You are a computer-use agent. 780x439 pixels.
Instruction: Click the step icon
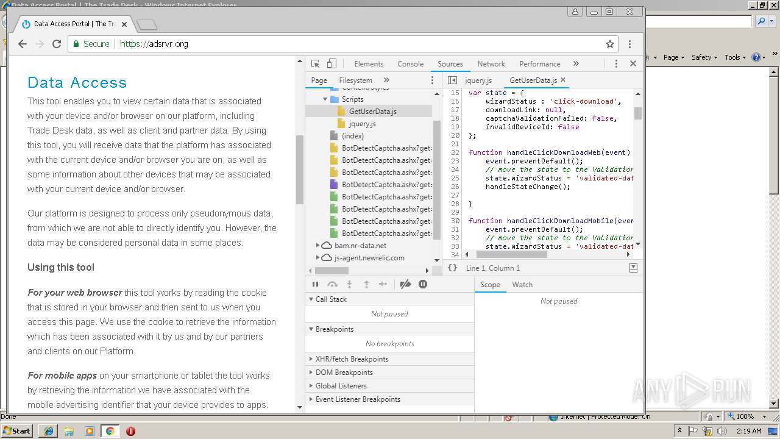coord(383,284)
